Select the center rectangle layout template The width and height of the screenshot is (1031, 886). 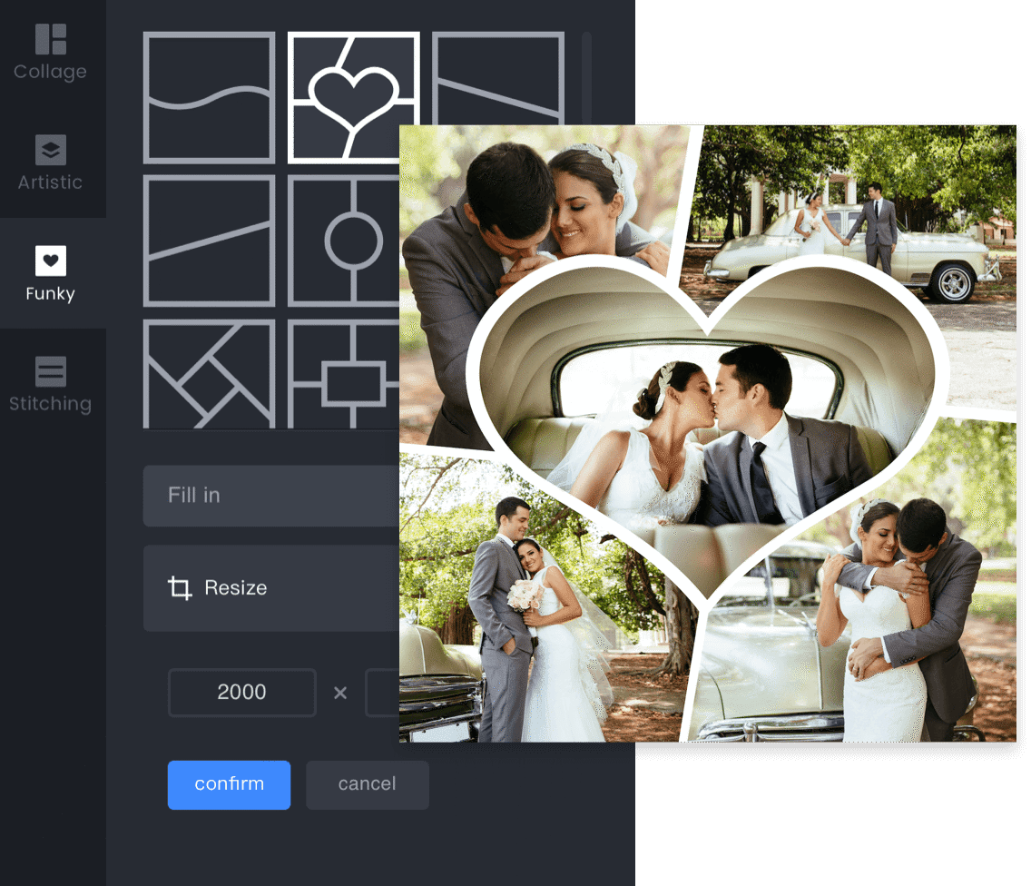click(x=343, y=374)
